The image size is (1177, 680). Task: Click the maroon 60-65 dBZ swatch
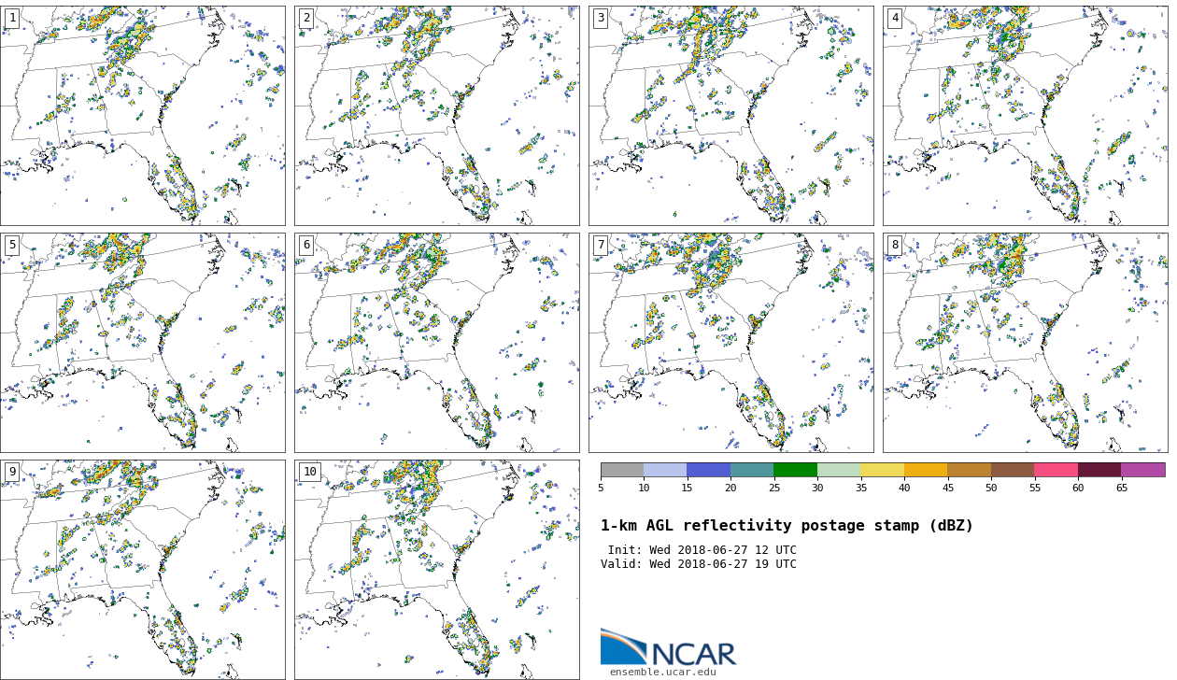[1099, 470]
